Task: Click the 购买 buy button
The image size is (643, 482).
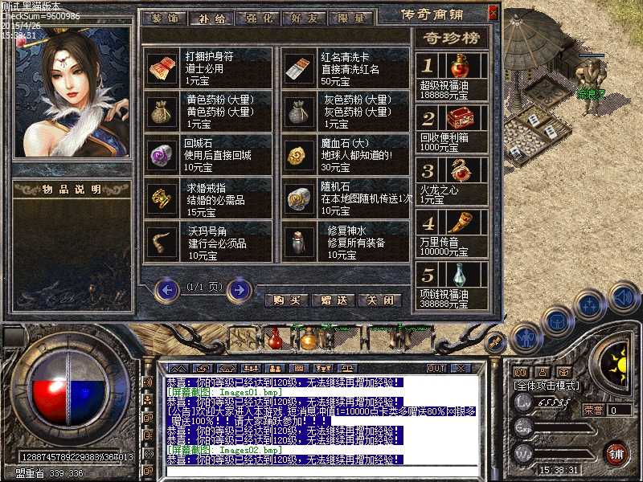Action: (287, 300)
